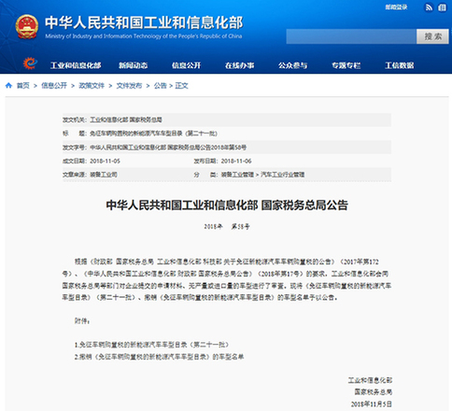Open the 专题专栏 menu
Viewport: 452px width, 411px height.
(346, 65)
